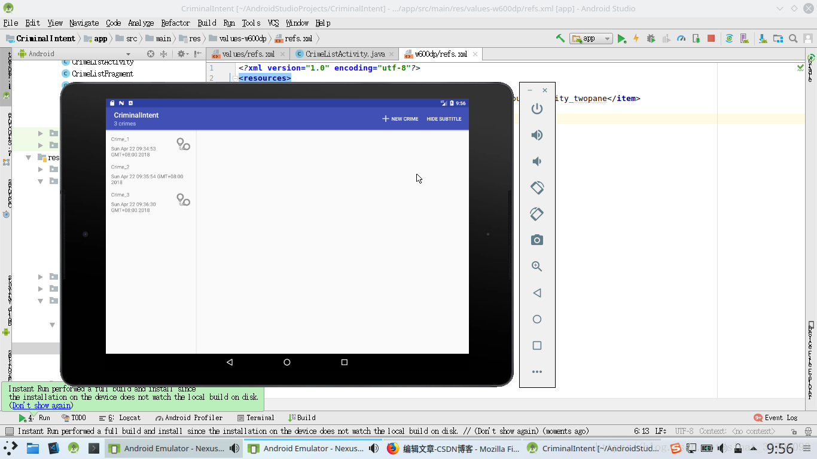This screenshot has width=817, height=459.
Task: Attach debugger to Android process icon
Action: (696, 38)
